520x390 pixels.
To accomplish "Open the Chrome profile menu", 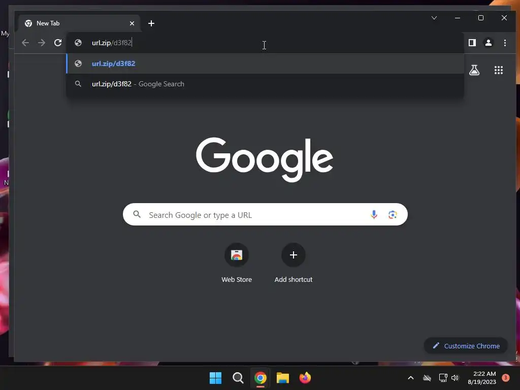I will 489,43.
